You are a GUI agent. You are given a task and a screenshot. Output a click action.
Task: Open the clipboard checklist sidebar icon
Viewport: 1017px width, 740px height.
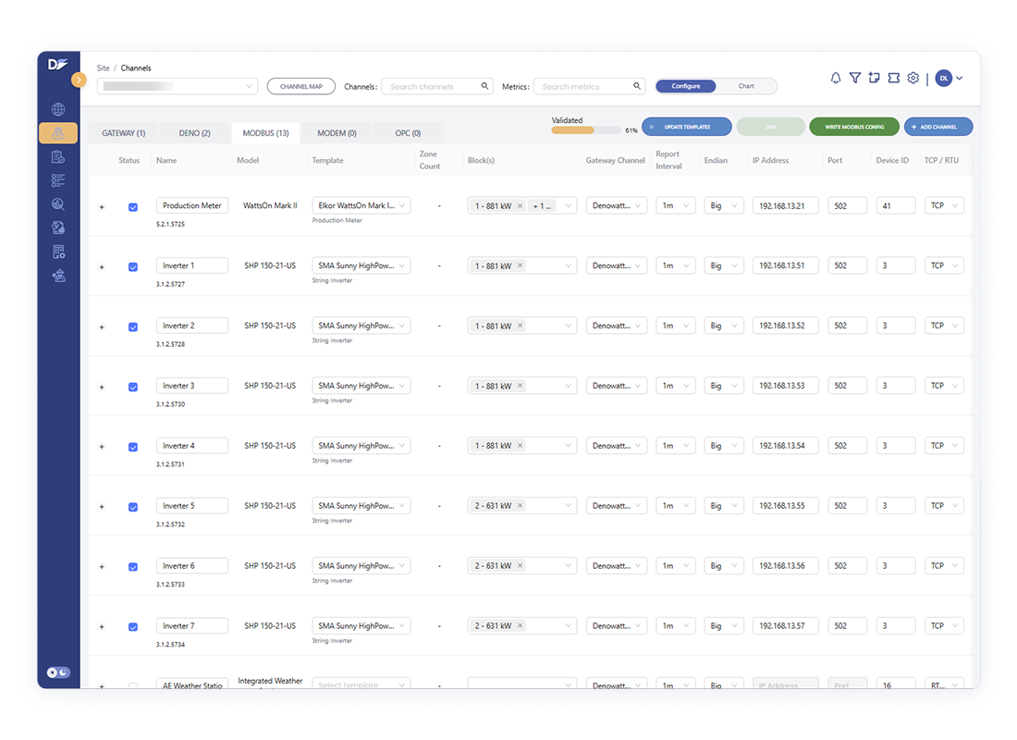pos(57,157)
